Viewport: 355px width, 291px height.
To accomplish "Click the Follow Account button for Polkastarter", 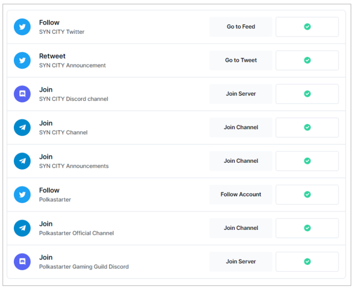I will coord(241,194).
